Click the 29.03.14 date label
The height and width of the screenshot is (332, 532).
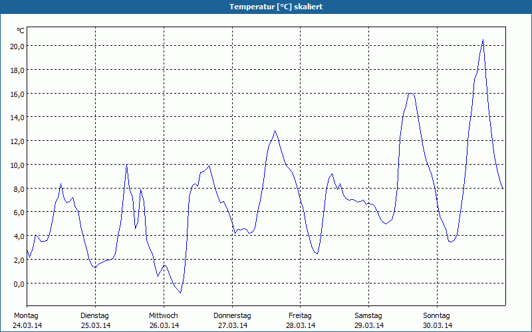tap(369, 325)
